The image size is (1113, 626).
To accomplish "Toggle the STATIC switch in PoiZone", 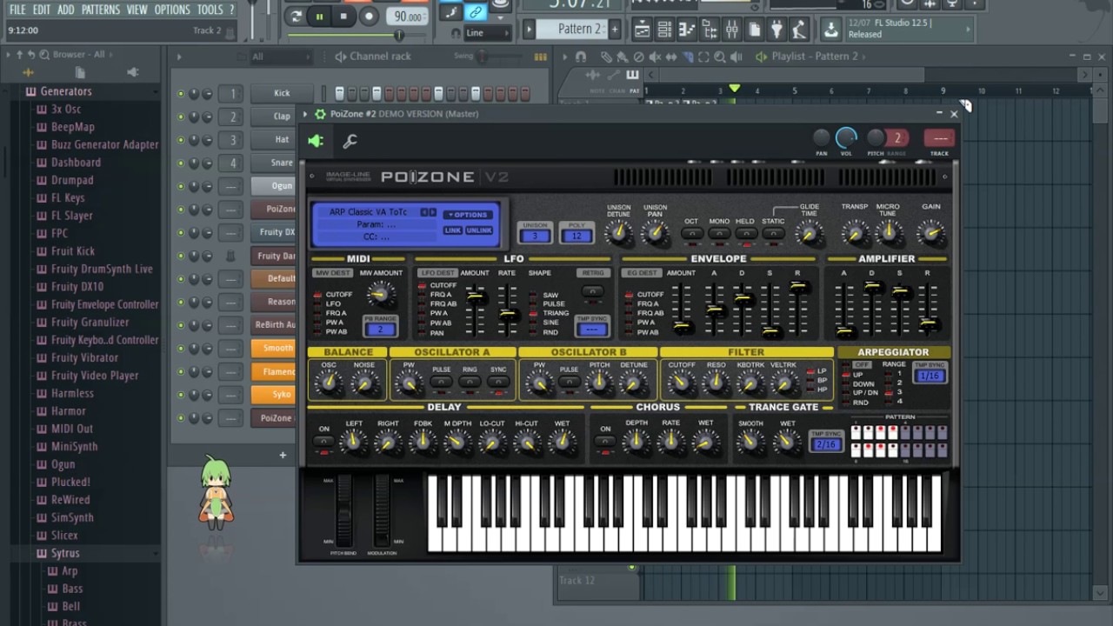I will [x=773, y=233].
